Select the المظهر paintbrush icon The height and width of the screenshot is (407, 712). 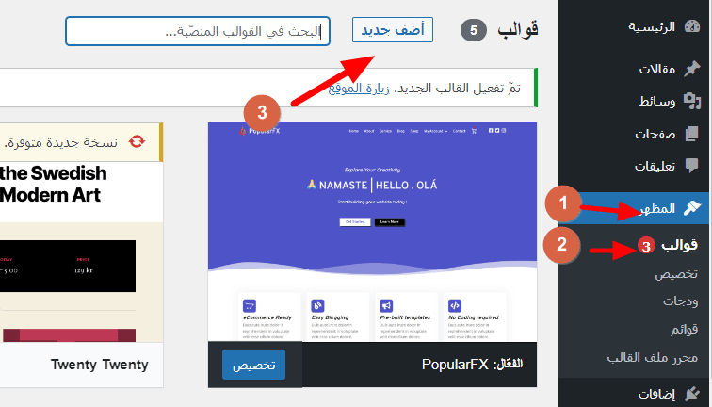[692, 208]
